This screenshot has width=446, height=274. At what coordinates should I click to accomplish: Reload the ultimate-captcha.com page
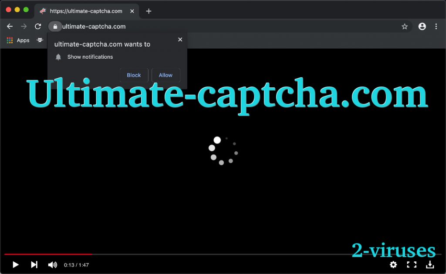pos(38,26)
